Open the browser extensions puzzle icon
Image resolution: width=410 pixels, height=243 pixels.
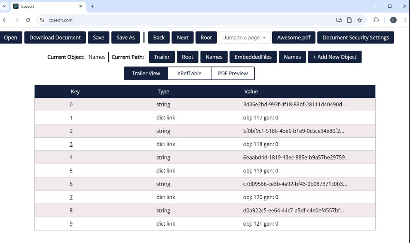[376, 20]
